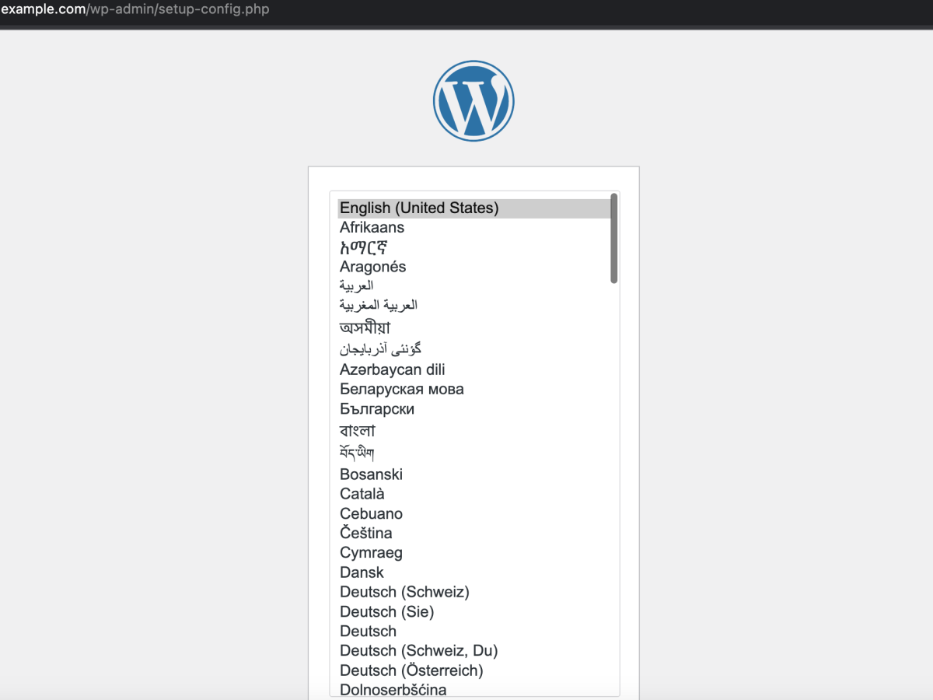Select English (United States) language option

474,208
